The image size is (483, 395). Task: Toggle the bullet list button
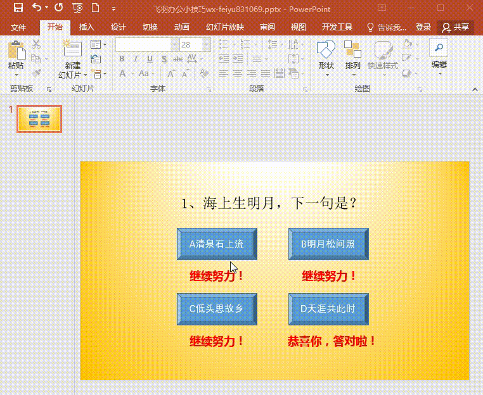pyautogui.click(x=224, y=44)
